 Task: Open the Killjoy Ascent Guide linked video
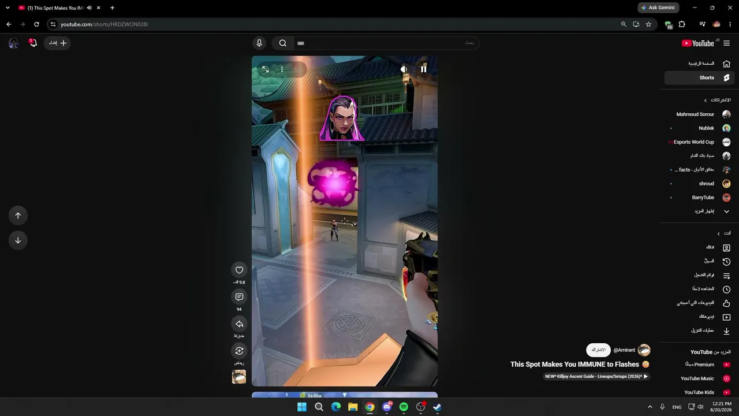(x=597, y=377)
